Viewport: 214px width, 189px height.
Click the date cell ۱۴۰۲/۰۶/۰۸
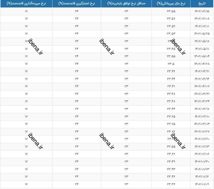pos(202,19)
